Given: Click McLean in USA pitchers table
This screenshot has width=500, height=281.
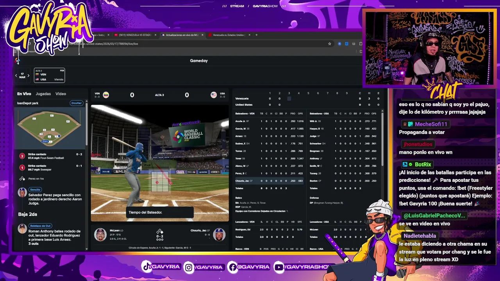Looking at the screenshot, I should [x=315, y=229].
